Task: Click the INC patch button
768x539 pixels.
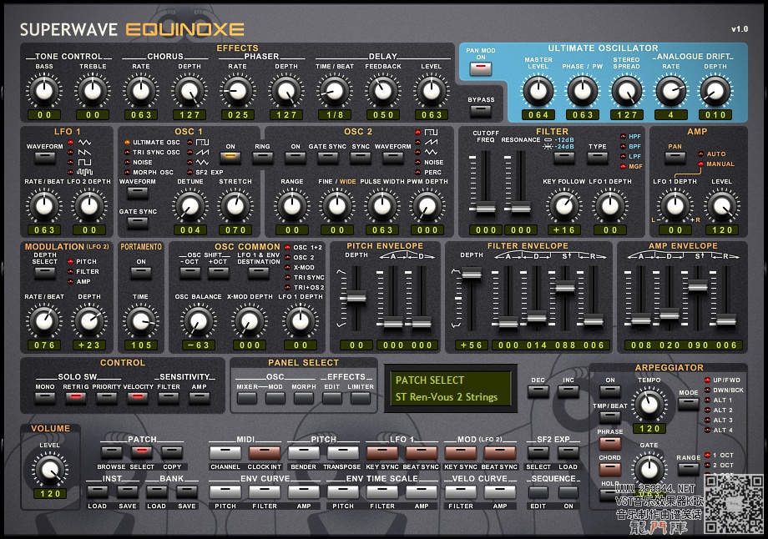Action: [568, 391]
